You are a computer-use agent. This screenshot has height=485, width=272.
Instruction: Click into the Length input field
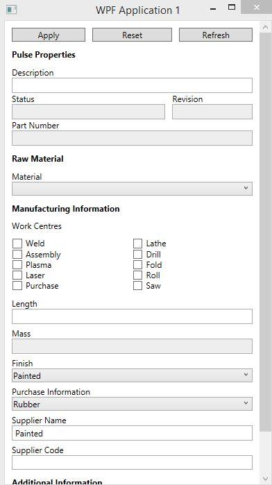pyautogui.click(x=132, y=316)
